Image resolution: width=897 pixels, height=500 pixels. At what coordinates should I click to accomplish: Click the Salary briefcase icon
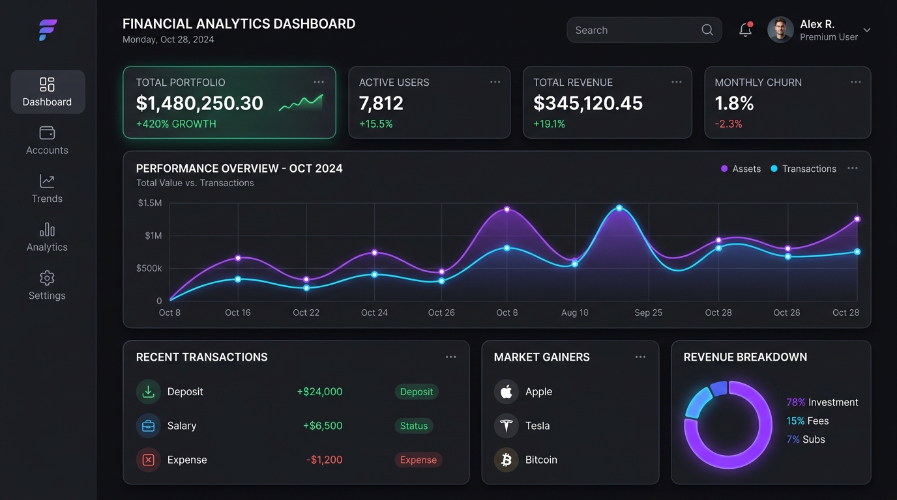(x=148, y=426)
